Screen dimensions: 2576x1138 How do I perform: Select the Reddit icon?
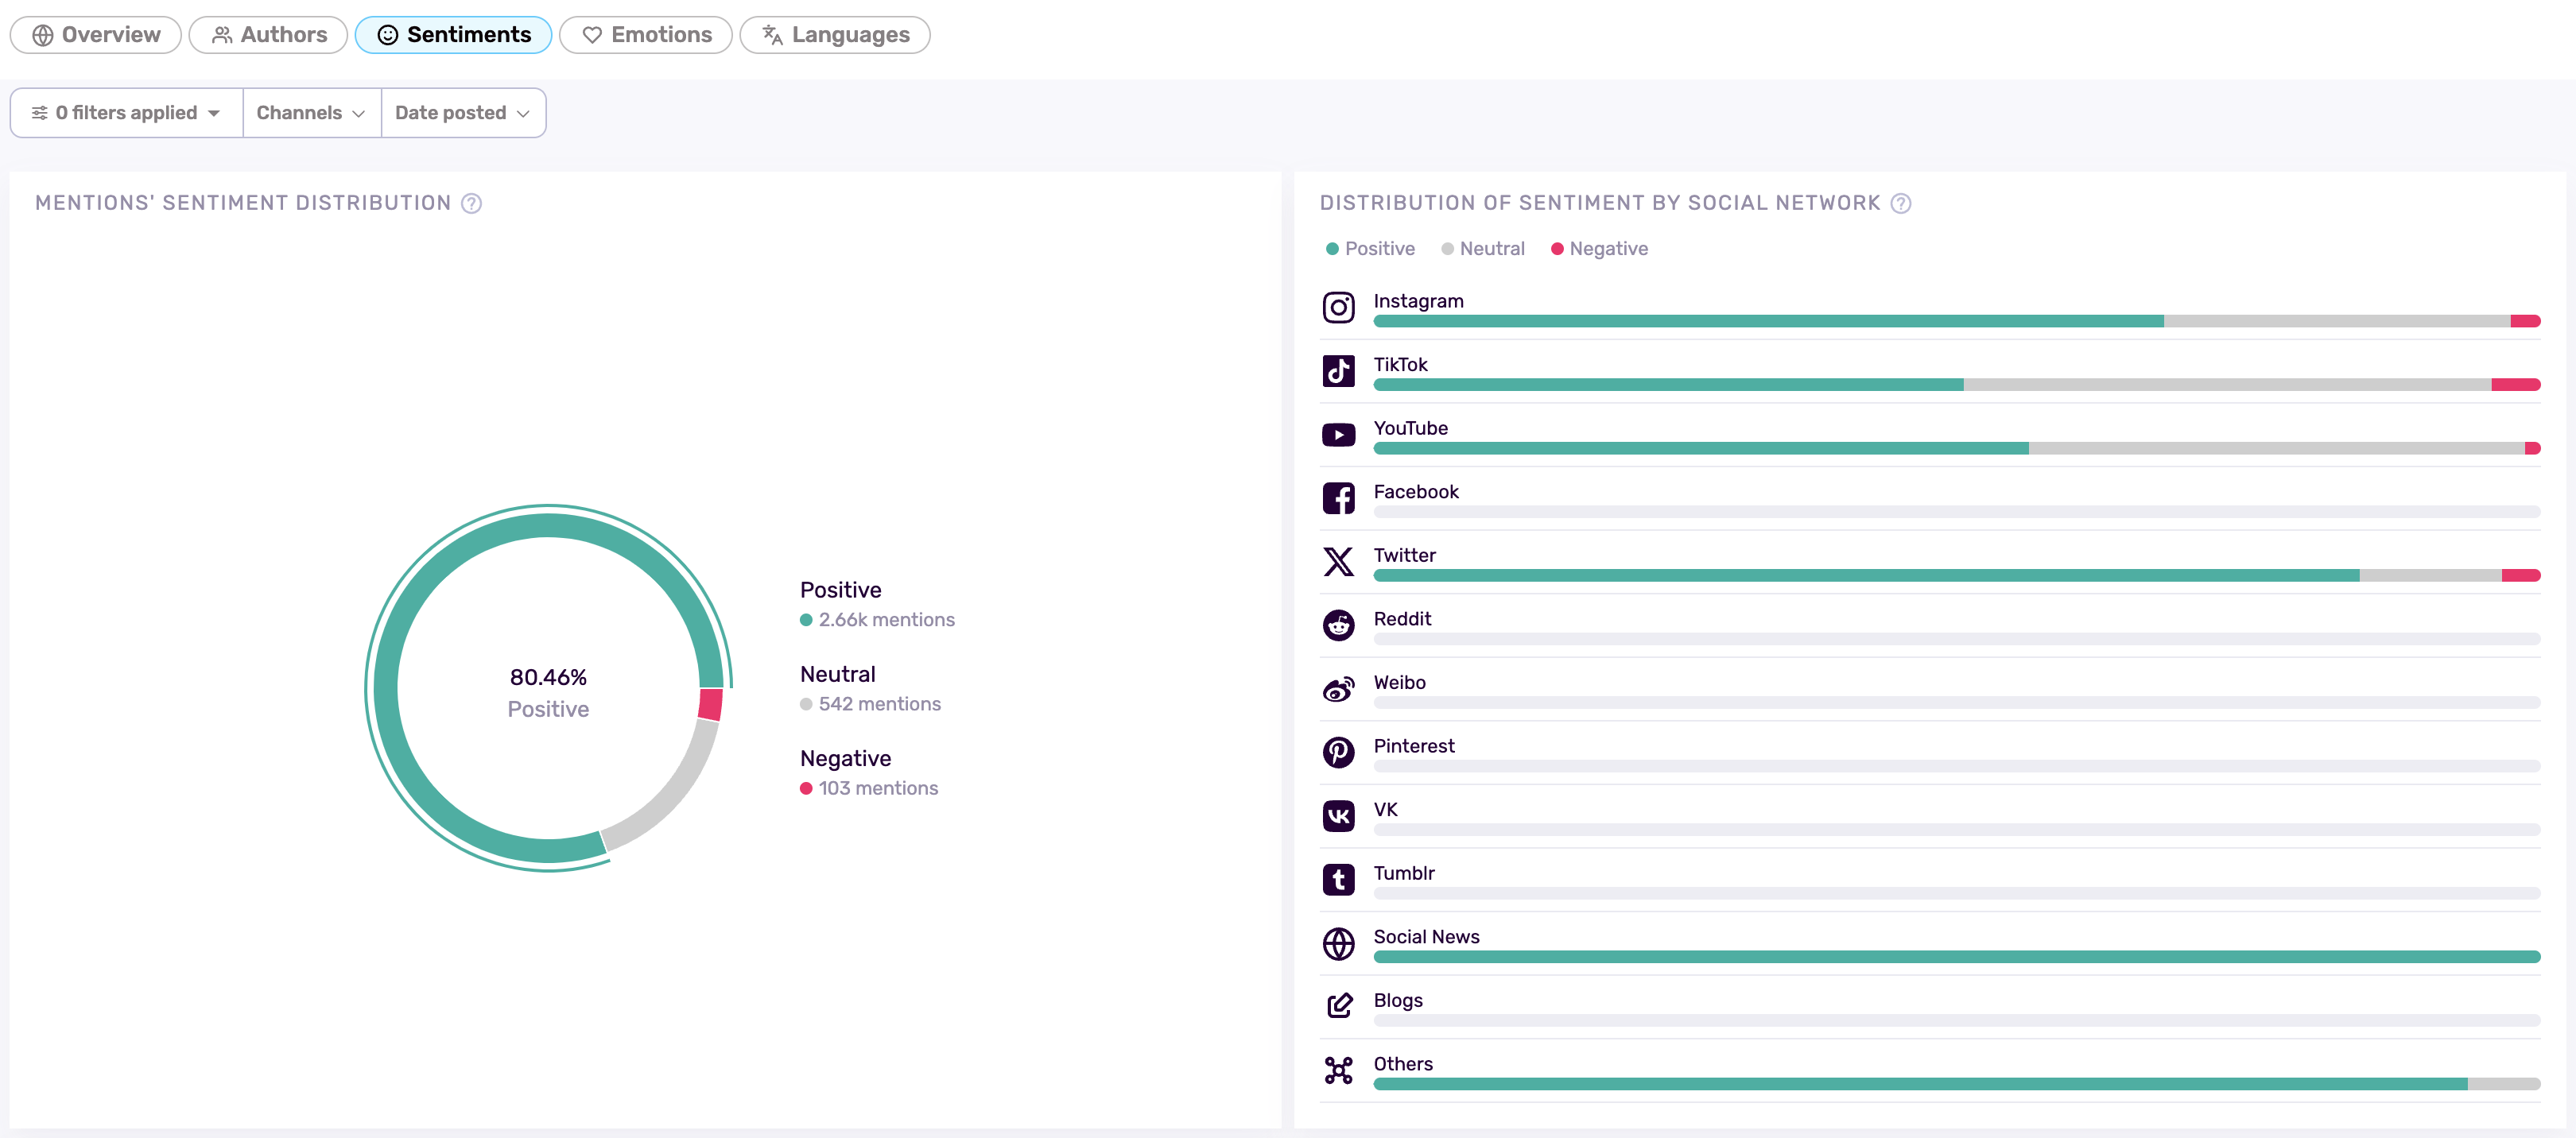click(x=1339, y=625)
